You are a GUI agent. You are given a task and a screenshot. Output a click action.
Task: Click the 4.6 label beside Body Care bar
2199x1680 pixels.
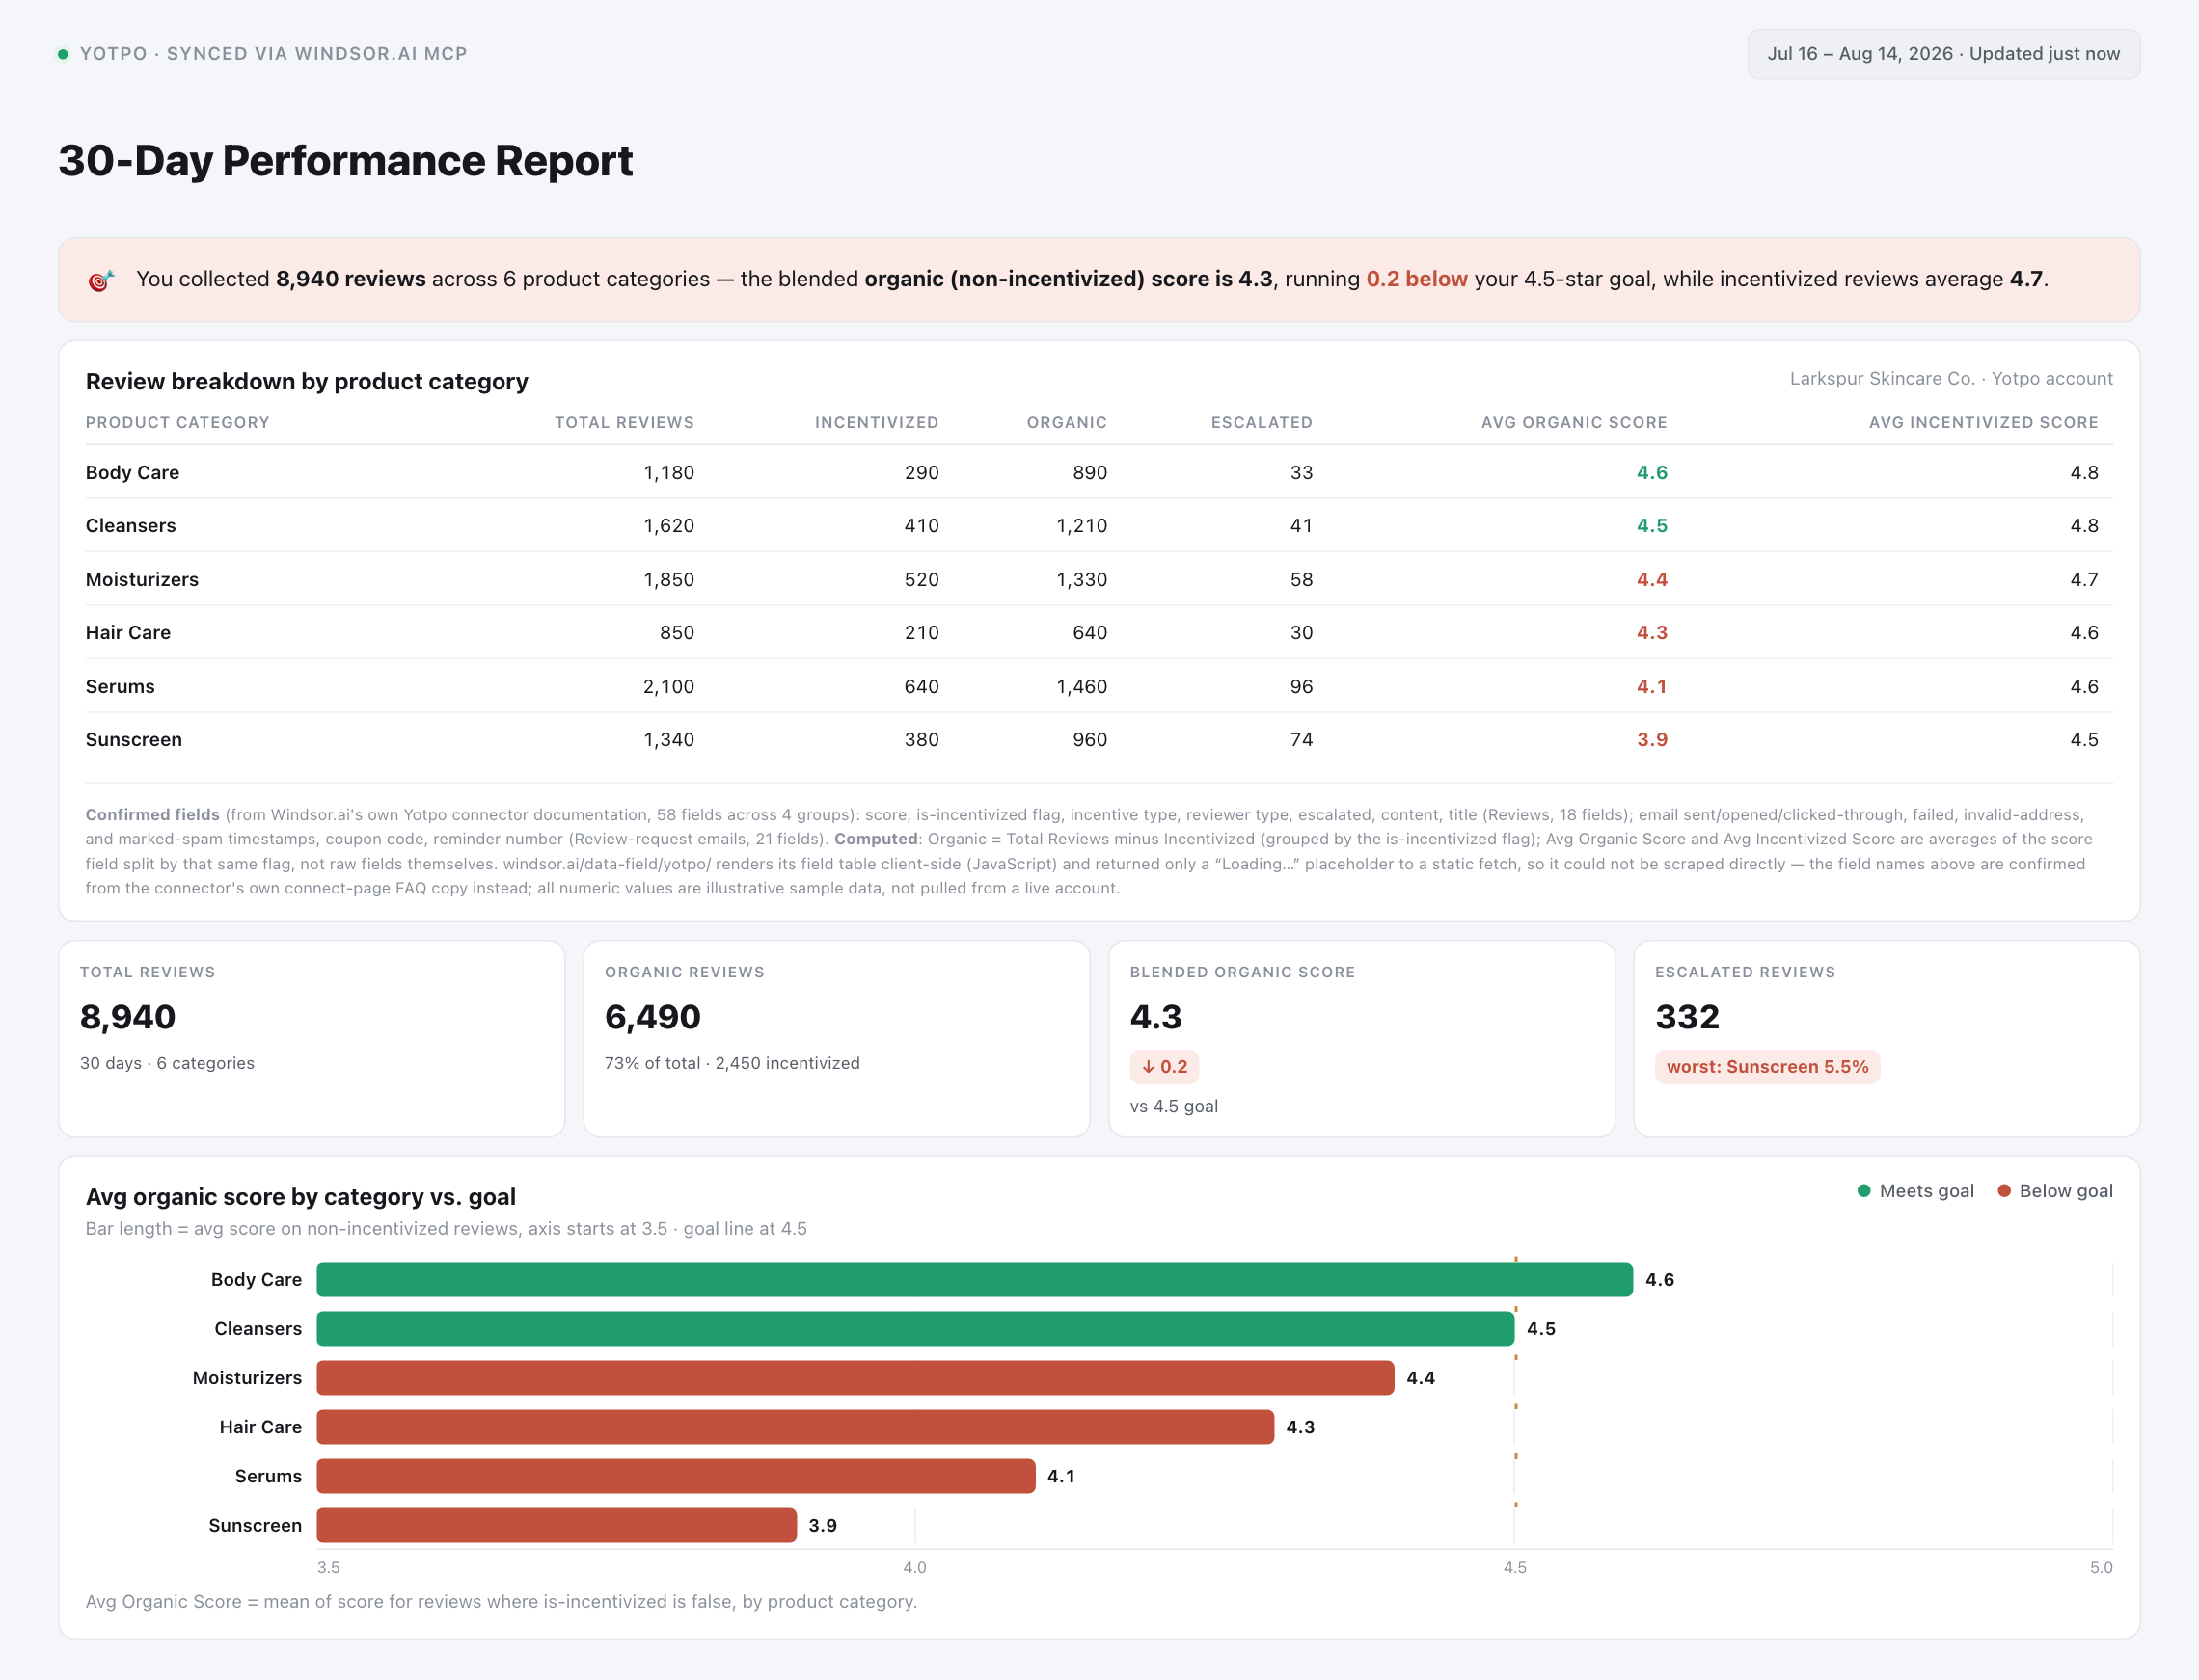1660,1279
